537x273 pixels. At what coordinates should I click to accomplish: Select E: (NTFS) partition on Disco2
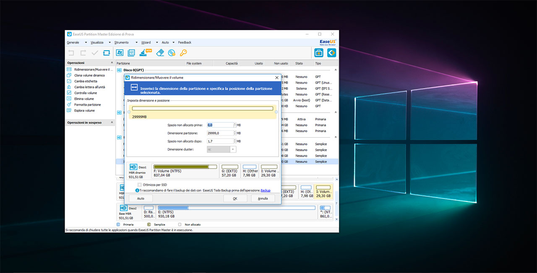(x=237, y=212)
